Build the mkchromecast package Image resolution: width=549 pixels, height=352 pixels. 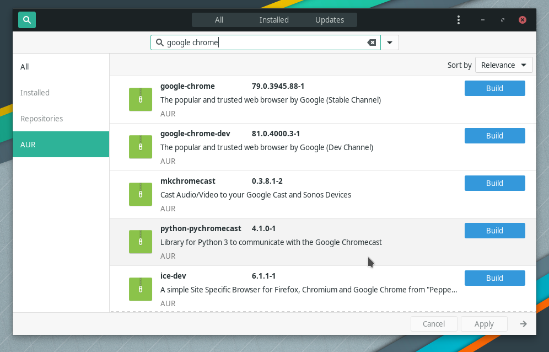click(495, 183)
